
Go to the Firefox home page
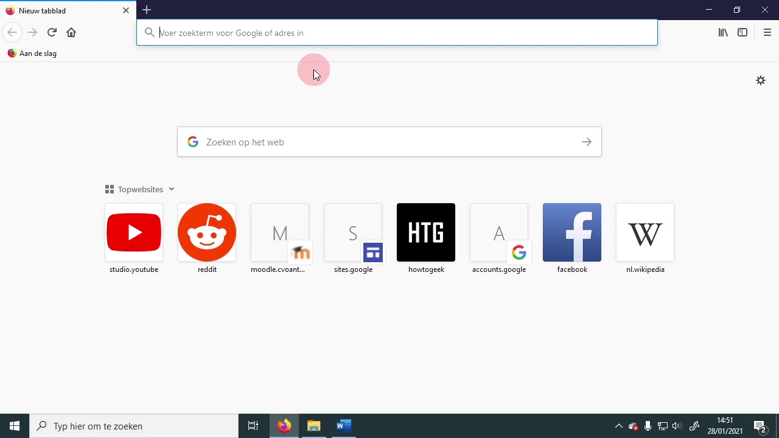(71, 32)
